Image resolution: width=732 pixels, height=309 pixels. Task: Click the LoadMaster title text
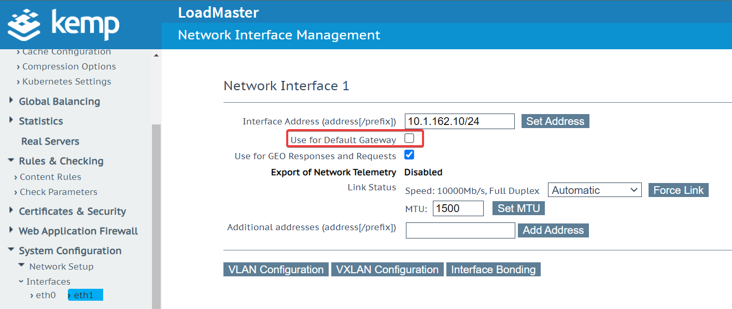(218, 12)
